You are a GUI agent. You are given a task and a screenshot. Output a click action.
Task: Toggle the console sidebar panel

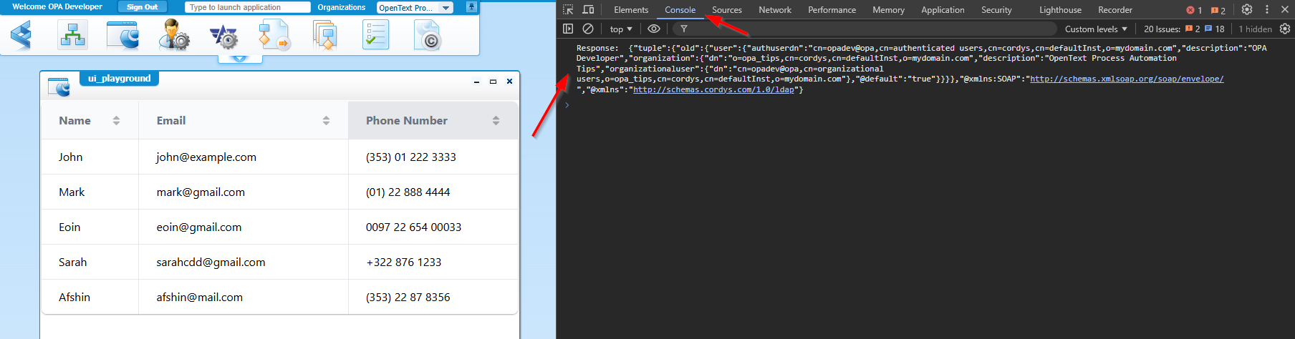(x=568, y=29)
